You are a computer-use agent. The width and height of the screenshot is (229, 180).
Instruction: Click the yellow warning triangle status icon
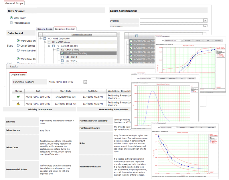point(18,104)
